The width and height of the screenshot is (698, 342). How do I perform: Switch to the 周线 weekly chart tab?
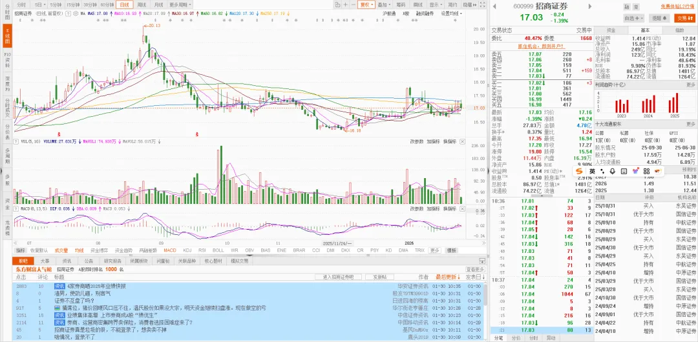click(142, 5)
